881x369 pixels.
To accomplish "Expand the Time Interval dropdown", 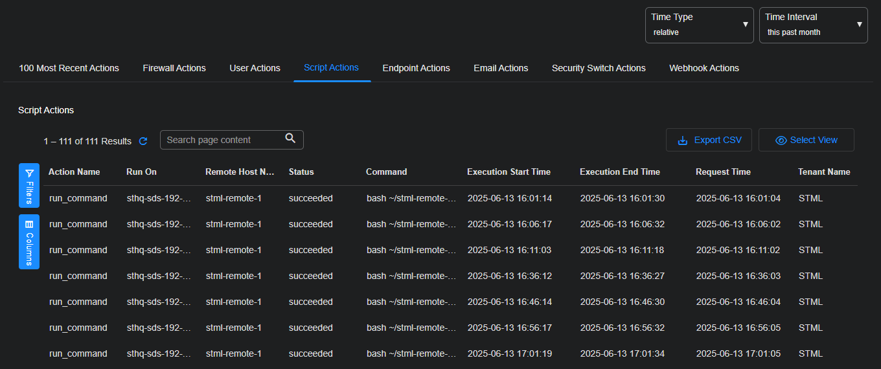I will pyautogui.click(x=813, y=25).
